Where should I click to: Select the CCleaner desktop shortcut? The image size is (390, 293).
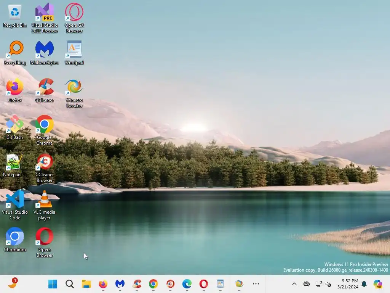point(45,90)
